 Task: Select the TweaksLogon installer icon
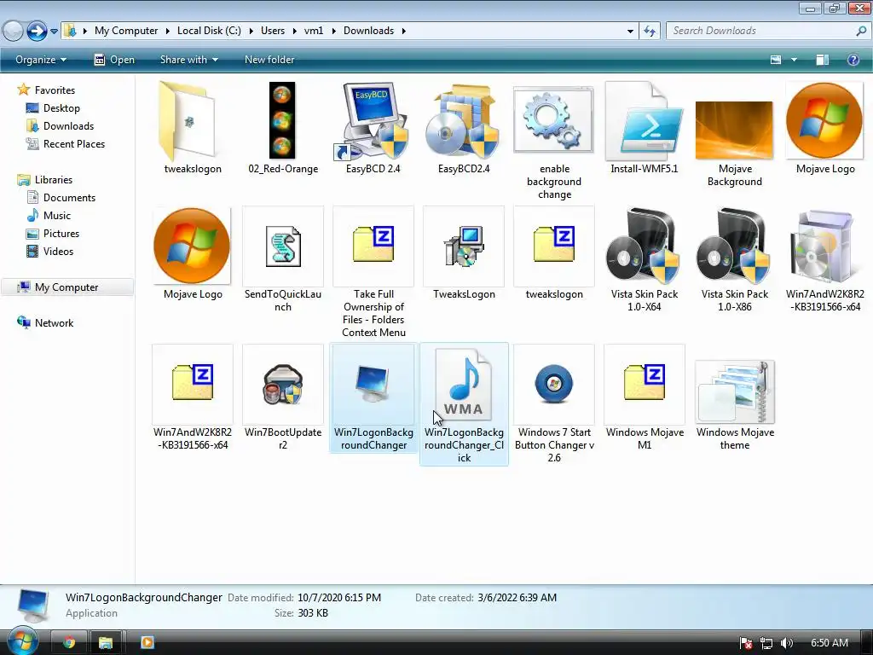coord(464,246)
